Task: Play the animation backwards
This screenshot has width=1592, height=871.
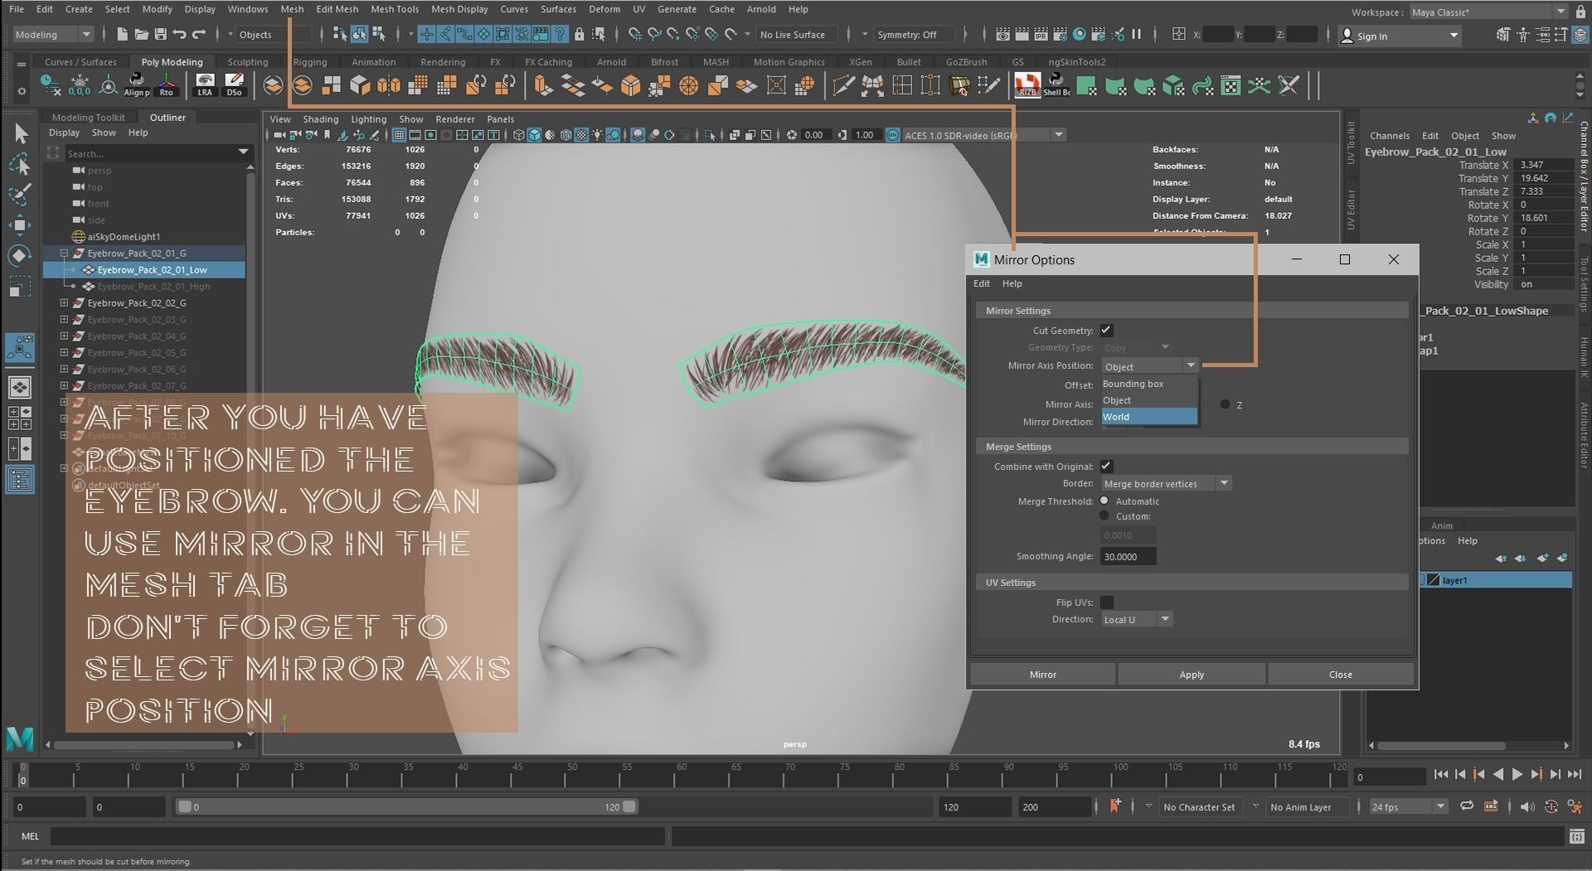Action: pyautogui.click(x=1498, y=775)
